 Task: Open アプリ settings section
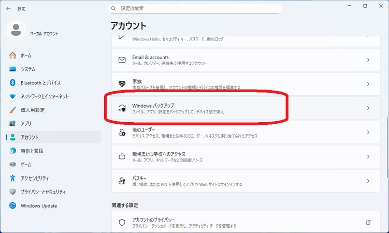[53, 123]
